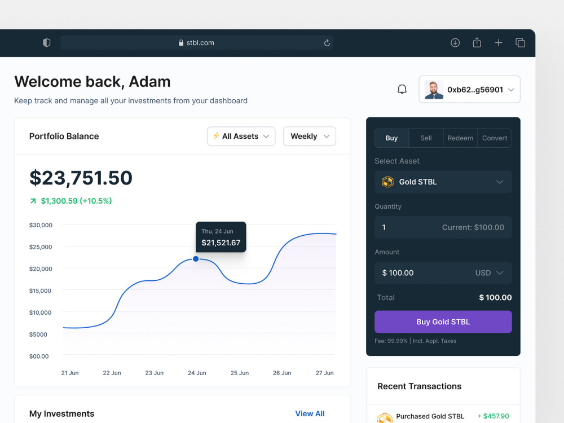Click the share icon in browser toolbar
This screenshot has width=564, height=423.
477,42
